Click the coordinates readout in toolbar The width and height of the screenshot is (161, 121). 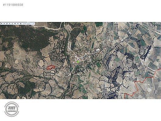[27, 24]
